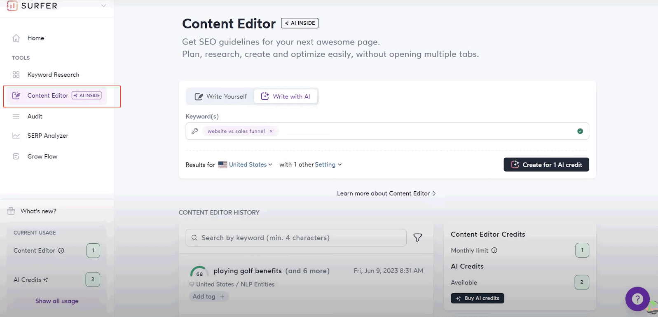Open Learn more about Content Editor
Image resolution: width=658 pixels, height=317 pixels.
point(386,193)
